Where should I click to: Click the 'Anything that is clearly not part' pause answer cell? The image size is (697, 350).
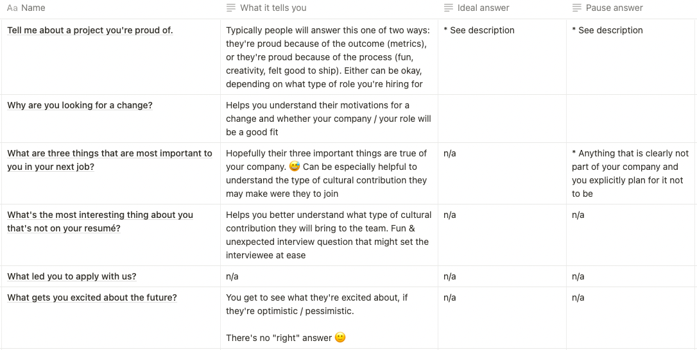630,173
